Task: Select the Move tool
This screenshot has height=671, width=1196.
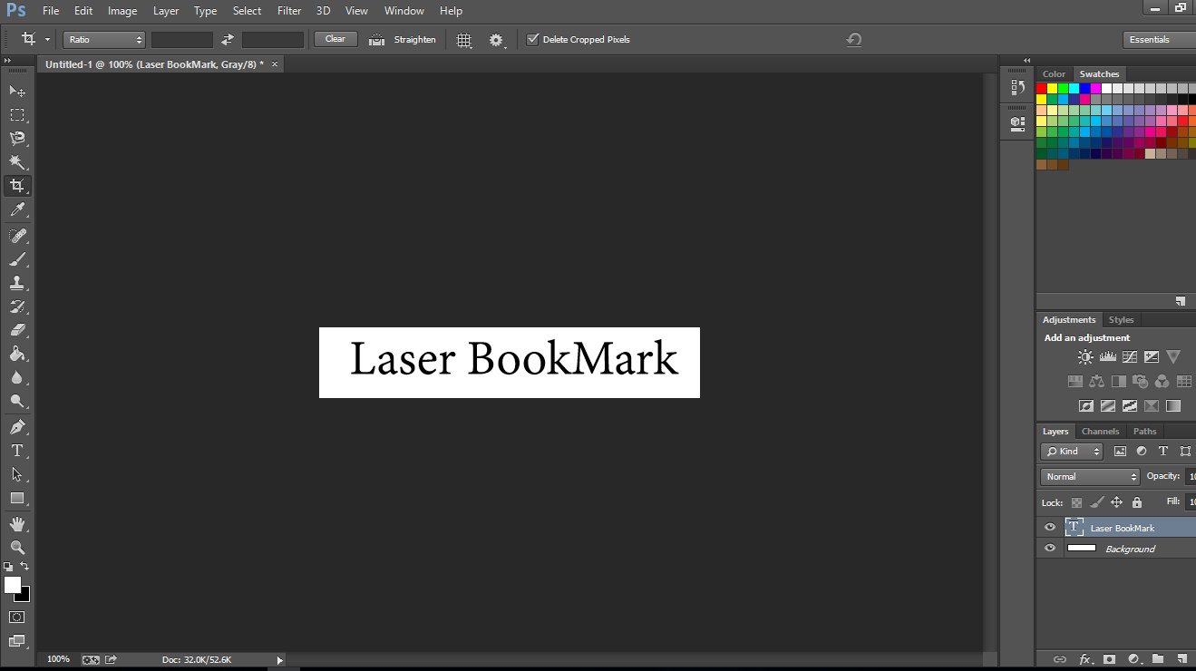Action: pyautogui.click(x=16, y=91)
